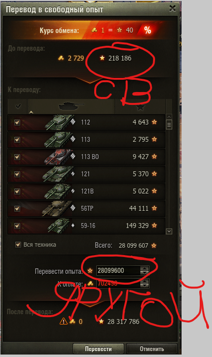This screenshot has height=357, width=212.
Task: Click the Отменить button
Action: (x=152, y=349)
